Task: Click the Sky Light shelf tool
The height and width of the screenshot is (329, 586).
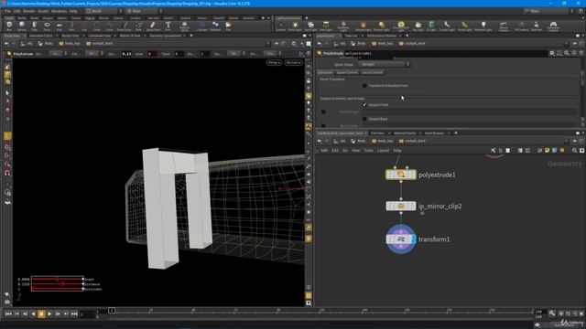Action: coord(418,26)
